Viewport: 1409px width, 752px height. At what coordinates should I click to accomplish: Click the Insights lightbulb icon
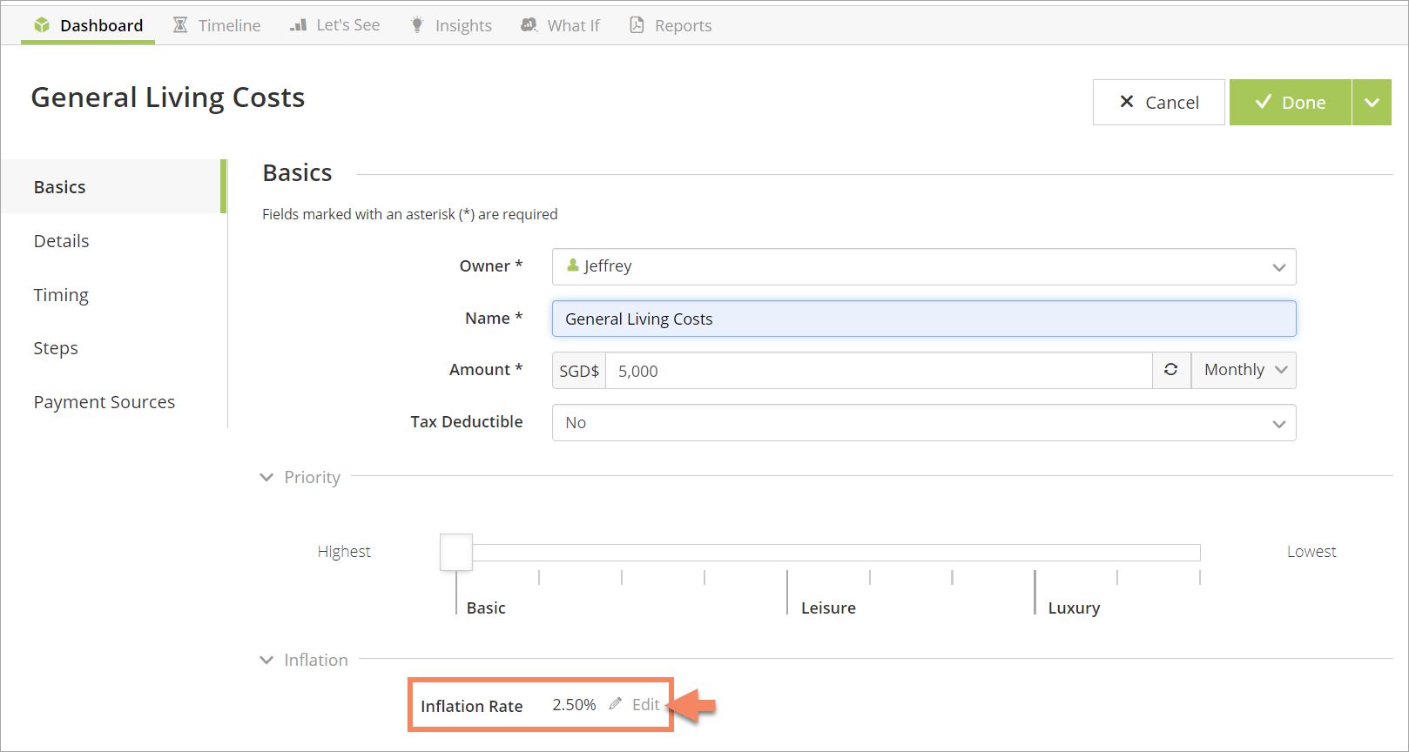[x=417, y=25]
